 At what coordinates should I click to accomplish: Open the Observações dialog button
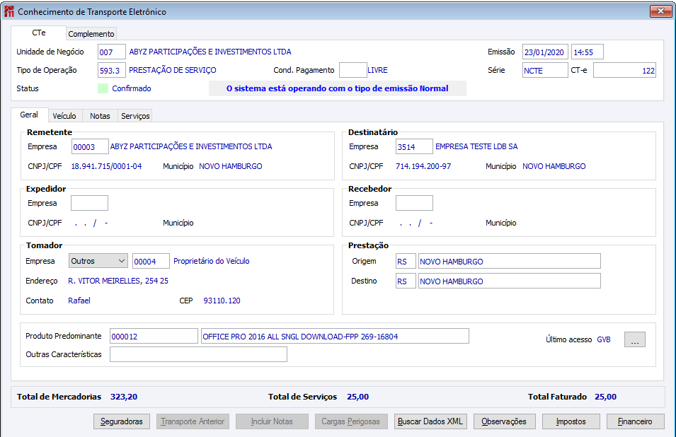505,421
